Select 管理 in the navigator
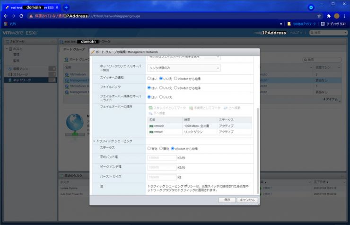Screen dimensions: 350x225 pyautogui.click(x=16, y=54)
